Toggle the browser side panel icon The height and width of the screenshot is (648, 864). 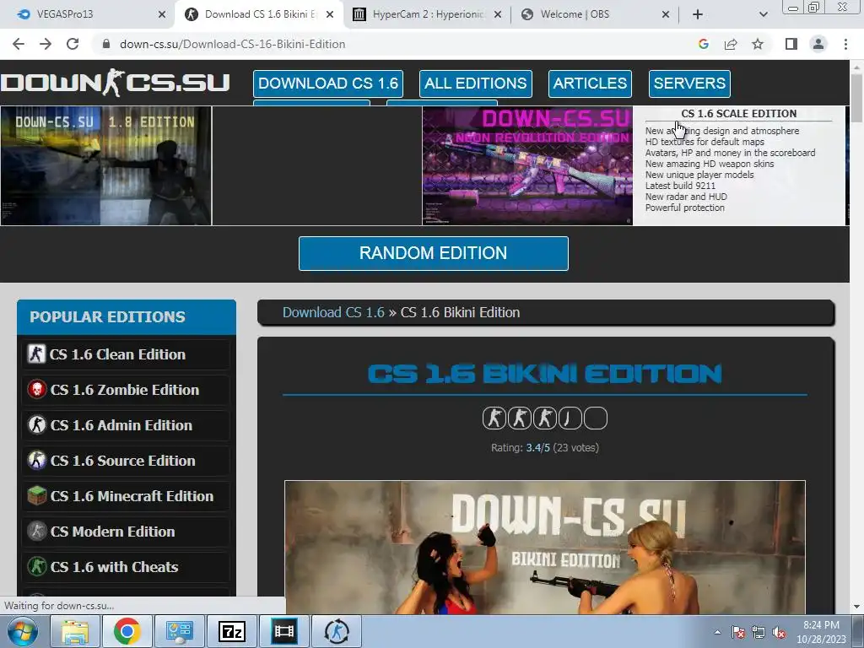pyautogui.click(x=791, y=44)
